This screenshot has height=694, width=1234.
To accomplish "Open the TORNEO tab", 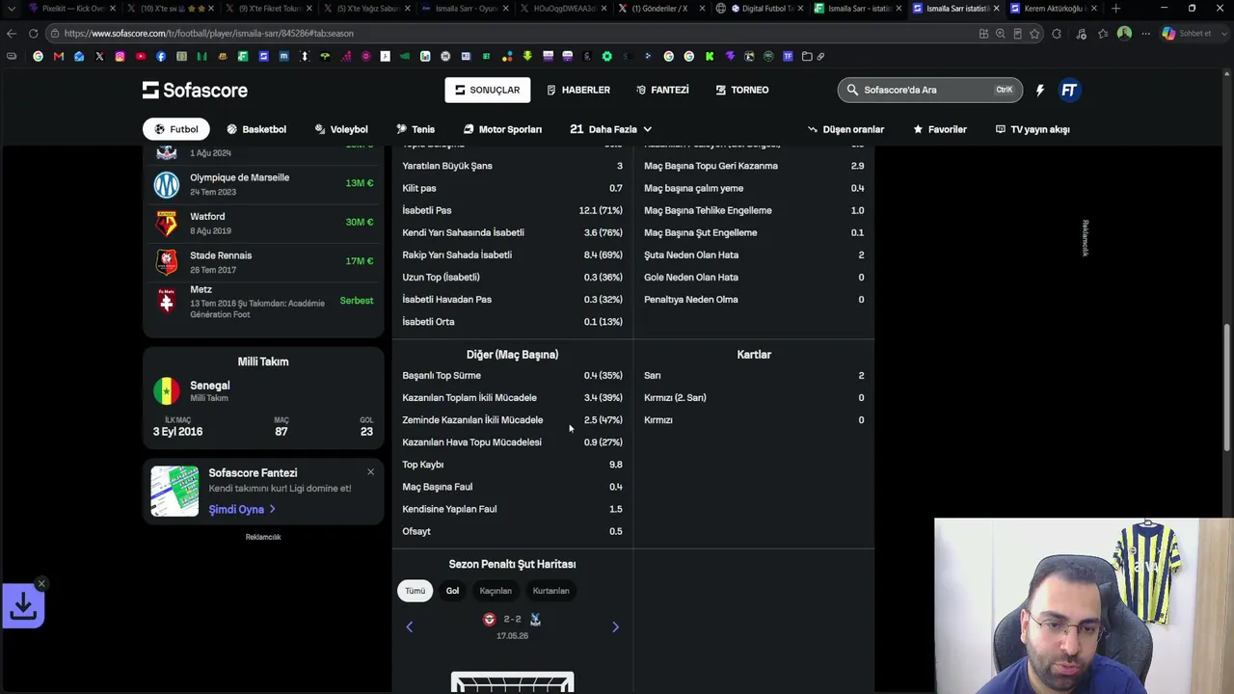I will [742, 90].
